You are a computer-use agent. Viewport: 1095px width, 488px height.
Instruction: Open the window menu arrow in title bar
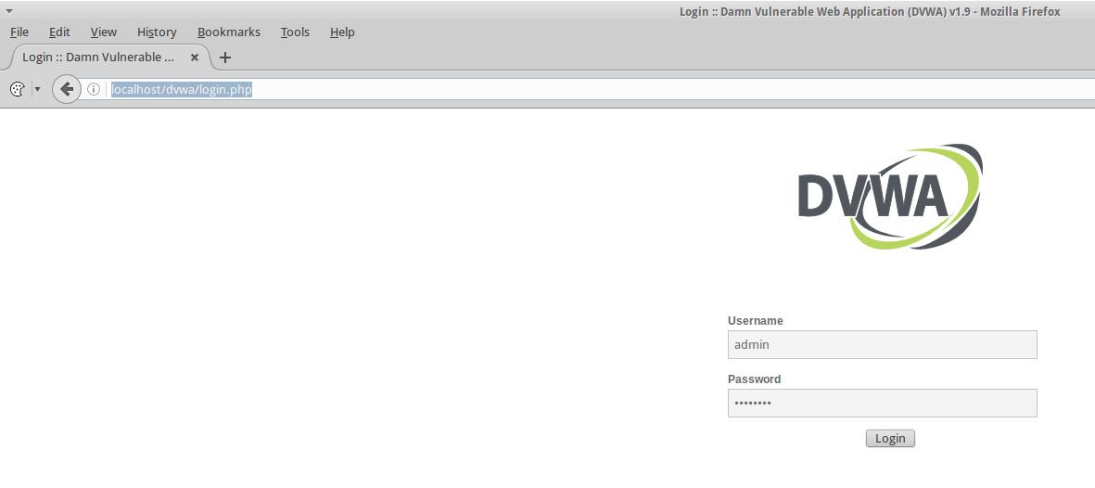click(9, 11)
